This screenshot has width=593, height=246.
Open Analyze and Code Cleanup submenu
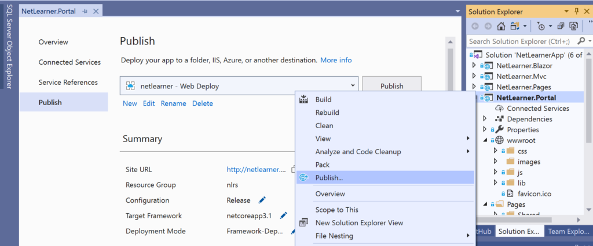[x=385, y=152]
